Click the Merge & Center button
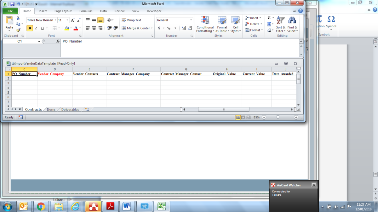The image size is (378, 212). click(x=135, y=28)
